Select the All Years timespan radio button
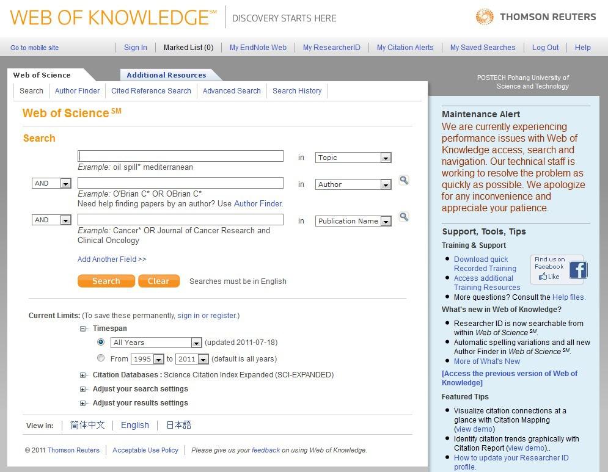The image size is (608, 472). point(101,342)
